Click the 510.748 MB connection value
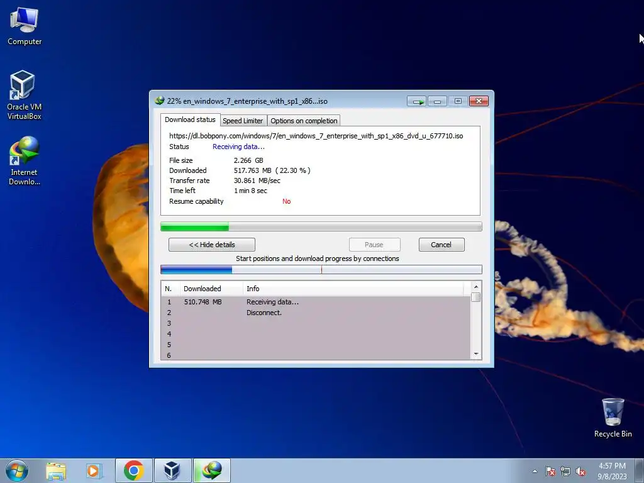Viewport: 644px width, 483px height. click(203, 302)
